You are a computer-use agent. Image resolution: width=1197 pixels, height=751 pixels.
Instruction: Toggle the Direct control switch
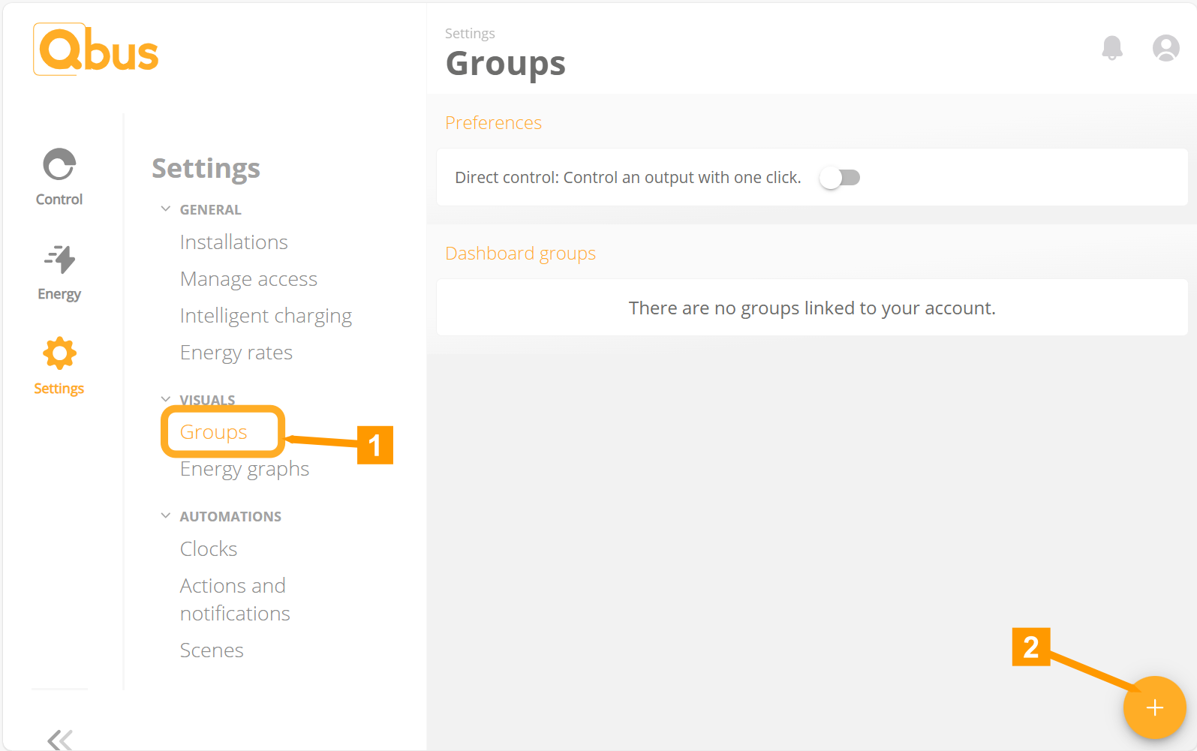click(x=840, y=178)
